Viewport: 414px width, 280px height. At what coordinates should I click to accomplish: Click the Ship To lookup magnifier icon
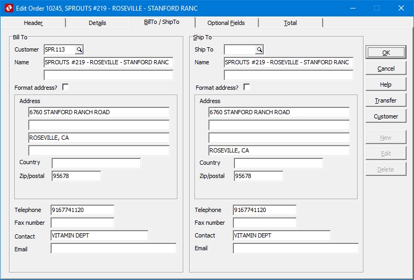(259, 49)
